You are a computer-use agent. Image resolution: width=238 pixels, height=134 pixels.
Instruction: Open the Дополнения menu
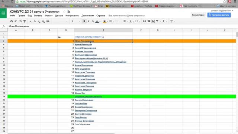(x=88, y=16)
